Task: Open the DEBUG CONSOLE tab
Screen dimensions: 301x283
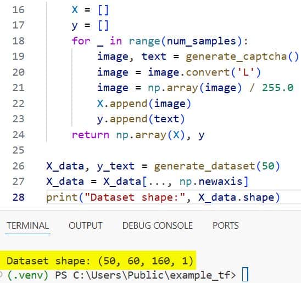Action: (158, 225)
